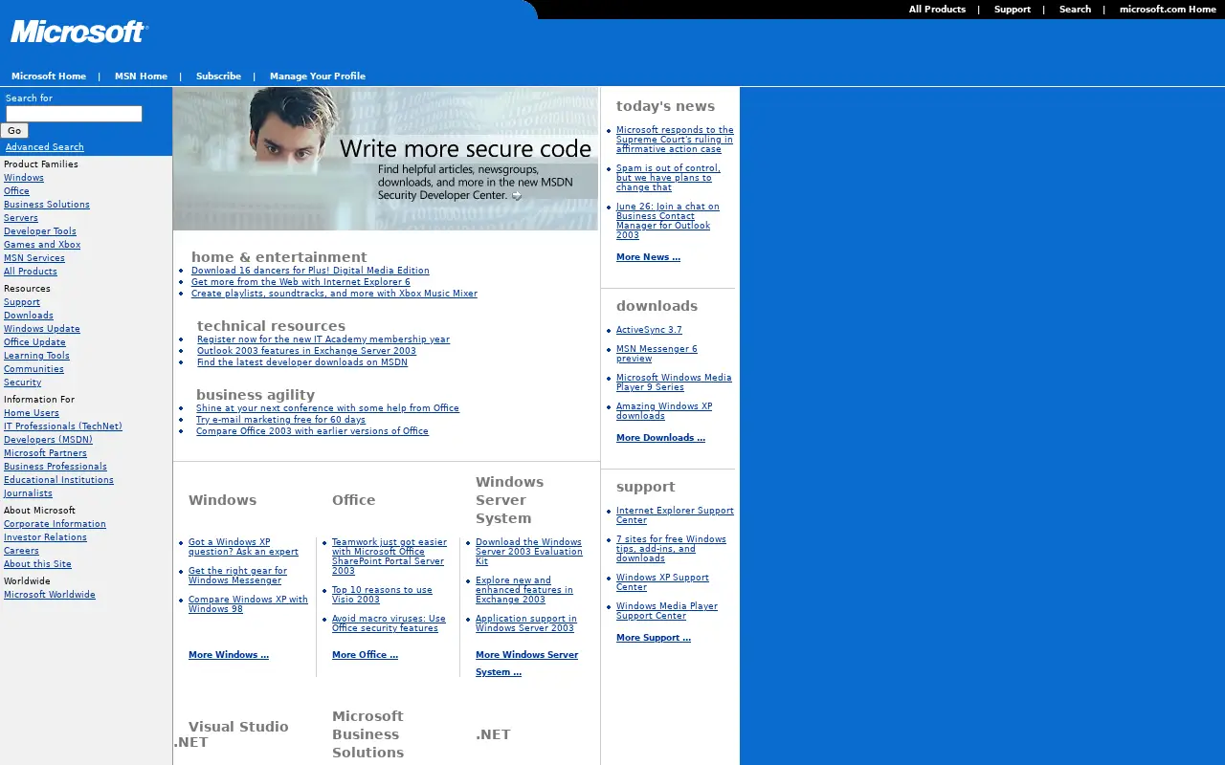
Task: Click Subscribe in the blue navigation bar
Action: (218, 76)
